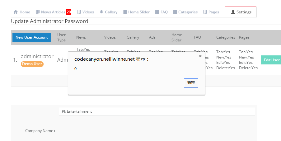Click the Home Slider column header
Viewport: 281px width, 141px height.
177,37
